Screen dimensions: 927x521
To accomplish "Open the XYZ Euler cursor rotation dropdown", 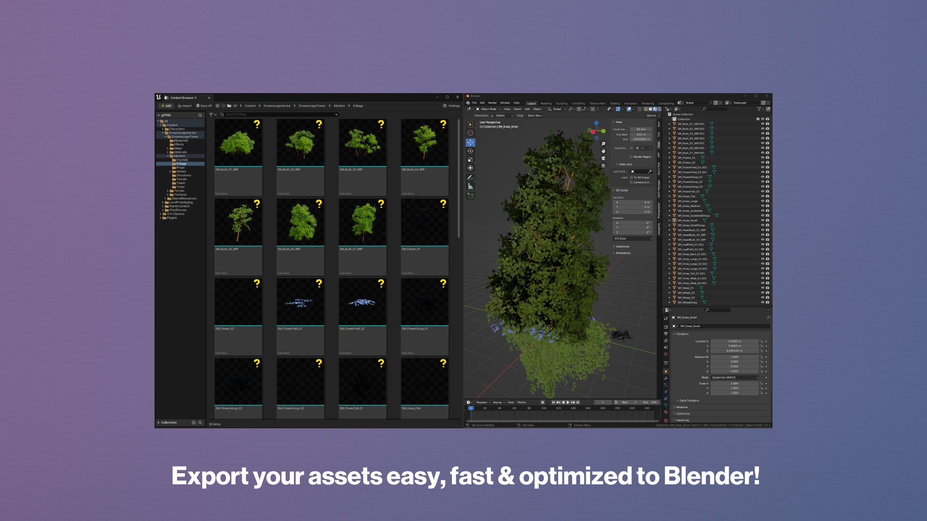I will pyautogui.click(x=632, y=239).
